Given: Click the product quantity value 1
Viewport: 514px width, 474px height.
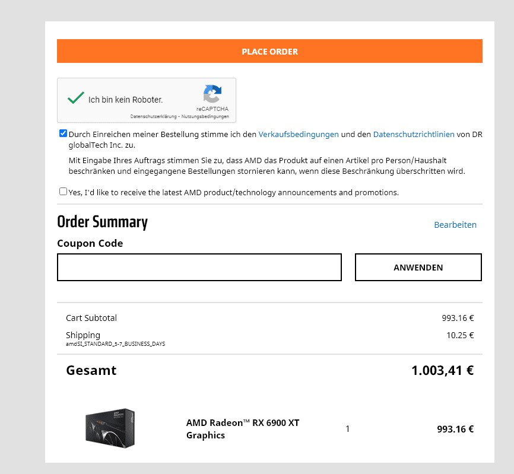Looking at the screenshot, I should coord(348,429).
